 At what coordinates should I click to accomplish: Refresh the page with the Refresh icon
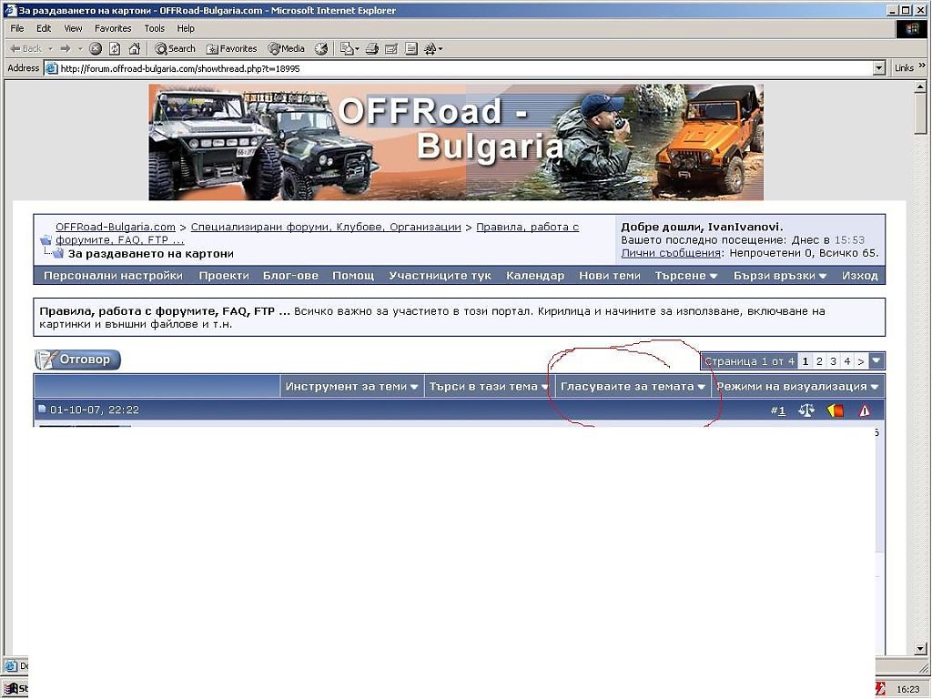point(115,49)
